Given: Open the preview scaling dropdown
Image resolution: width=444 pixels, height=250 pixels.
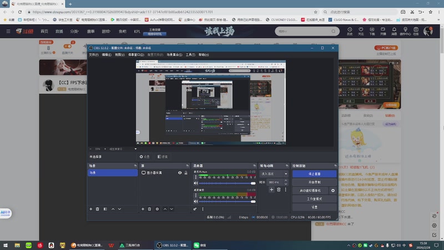Looking at the screenshot, I should click(123, 149).
